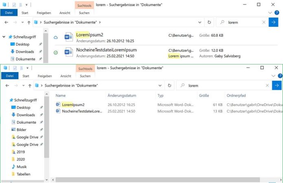Screen dimensions: 283x183
Task: Open the Bilder folder in the sidebar
Action: (x=21, y=130)
